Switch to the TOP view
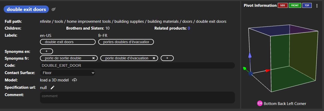Image resolution: width=324 pixels, height=111 pixels. click(x=307, y=5)
